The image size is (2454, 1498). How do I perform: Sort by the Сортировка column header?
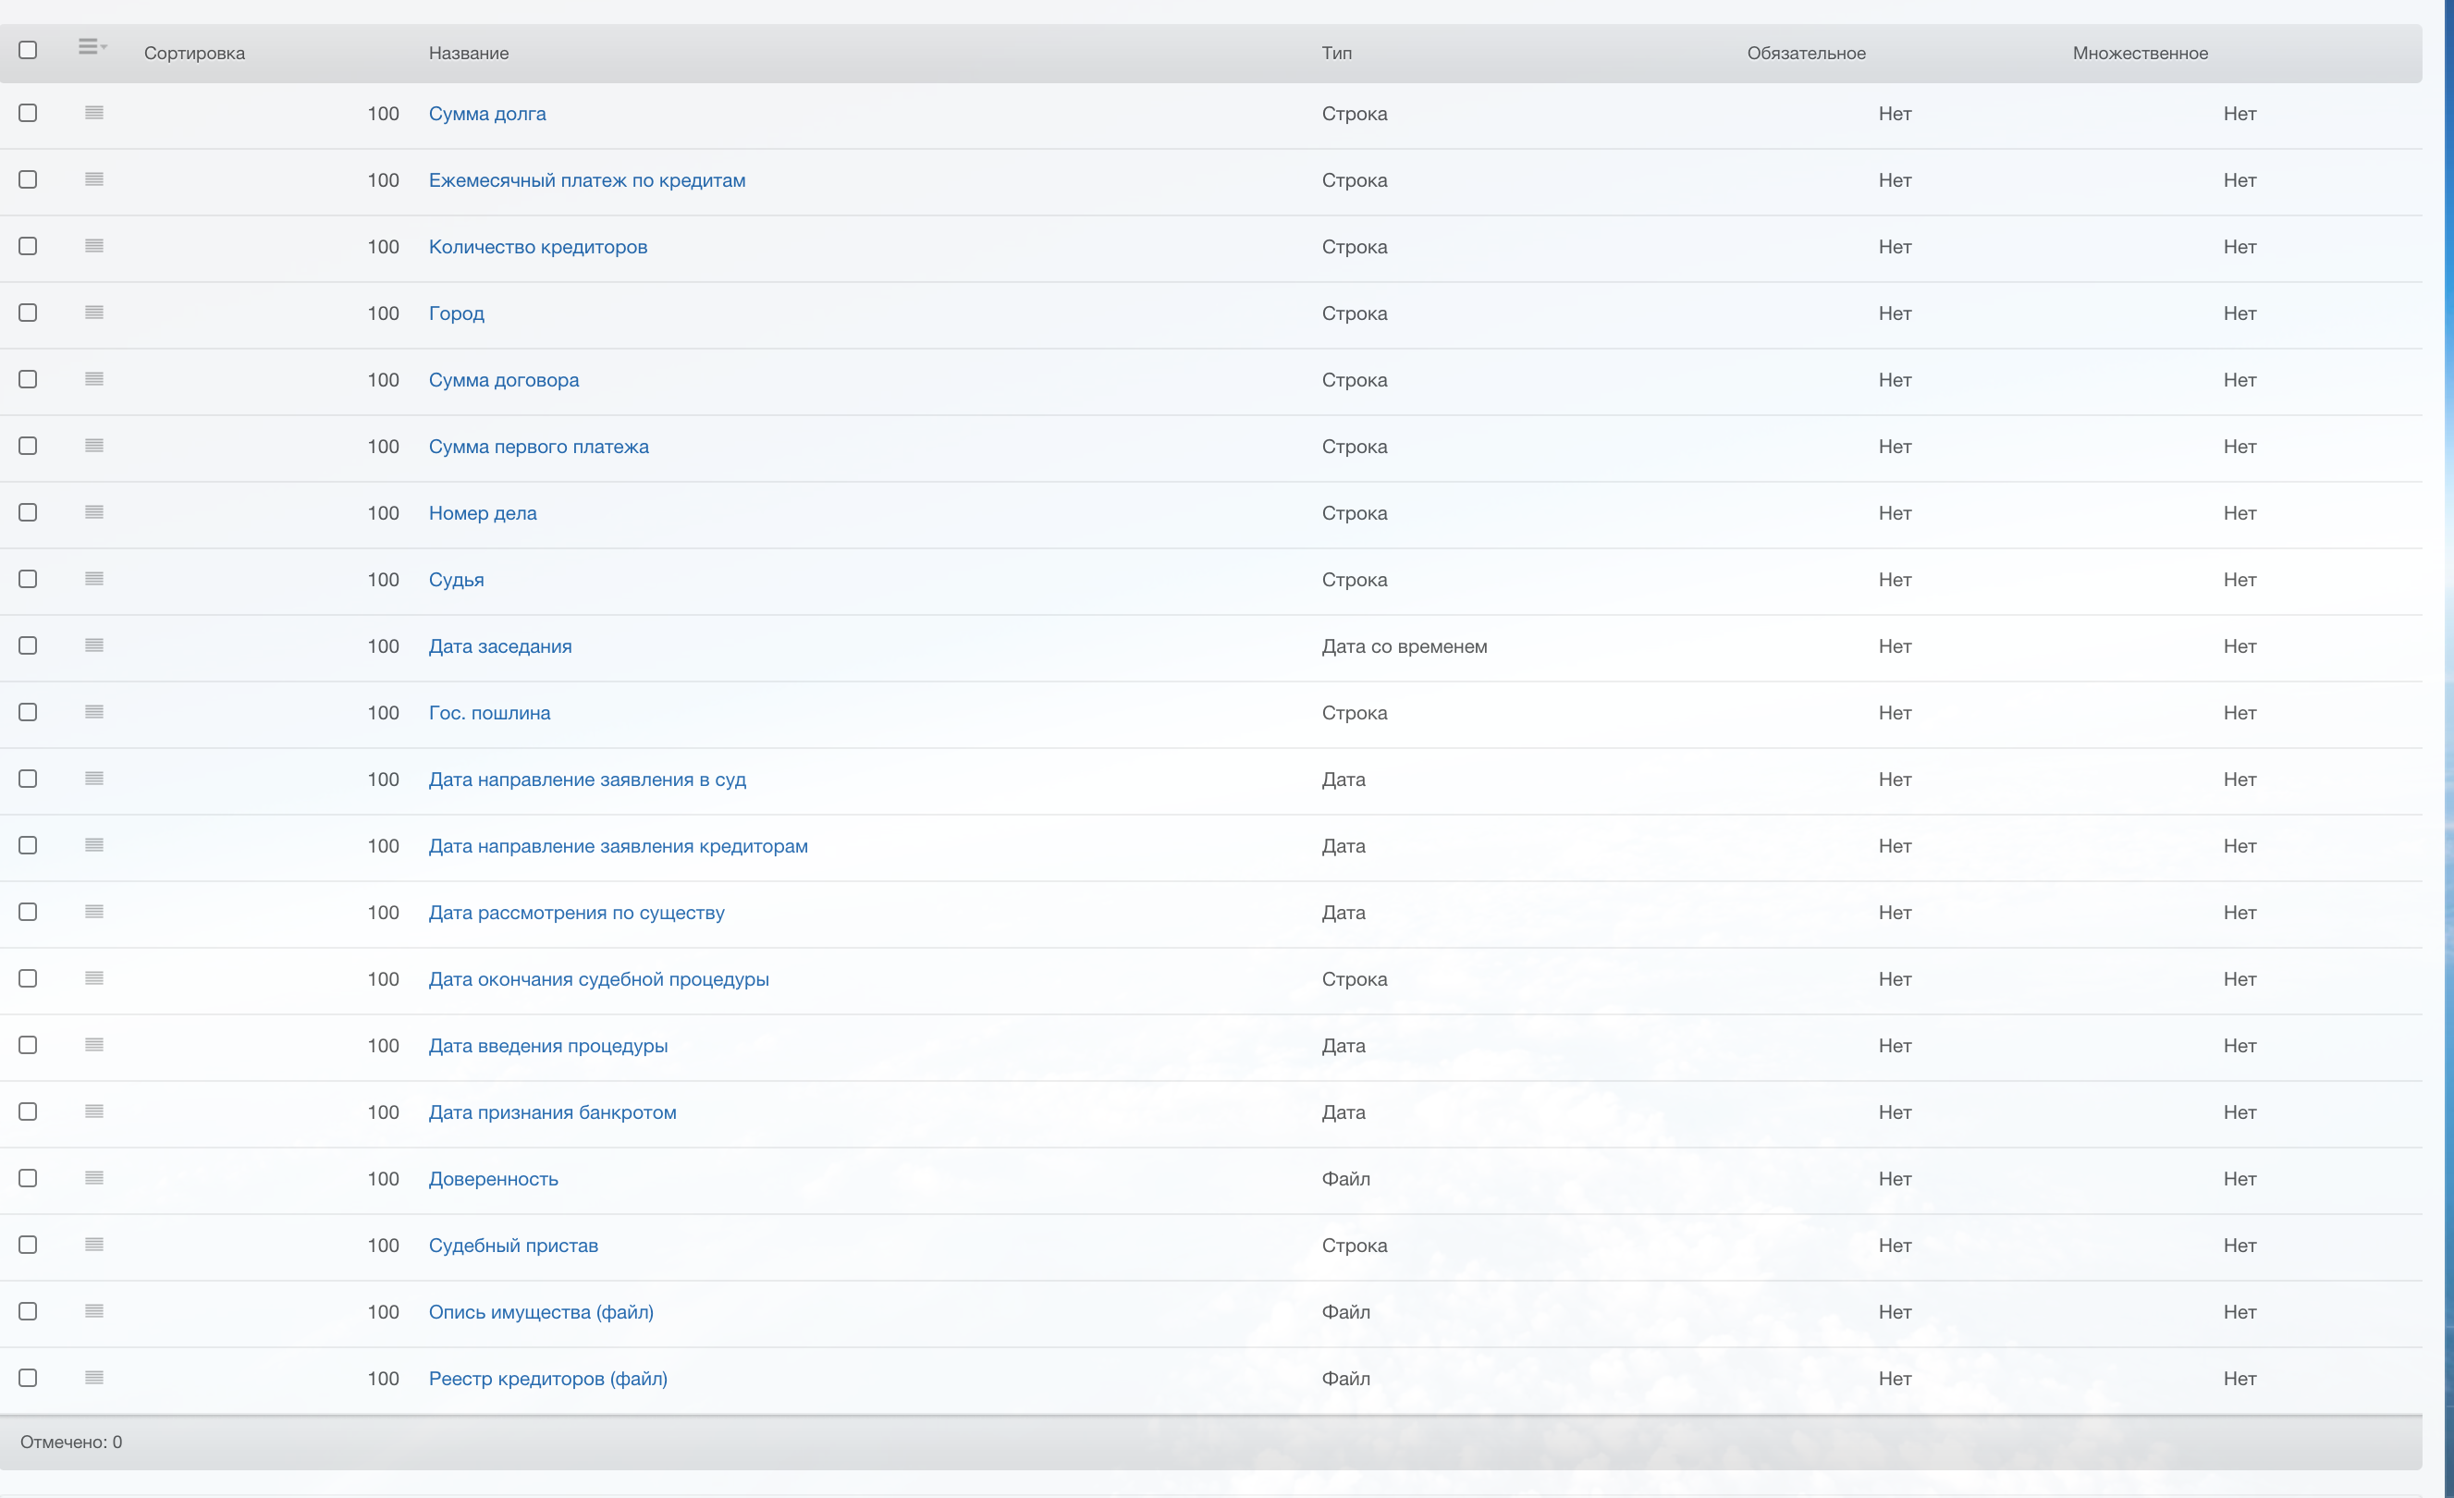tap(194, 53)
